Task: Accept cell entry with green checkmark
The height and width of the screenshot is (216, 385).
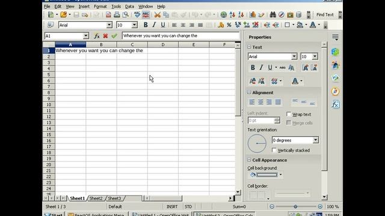Action: 114,36
